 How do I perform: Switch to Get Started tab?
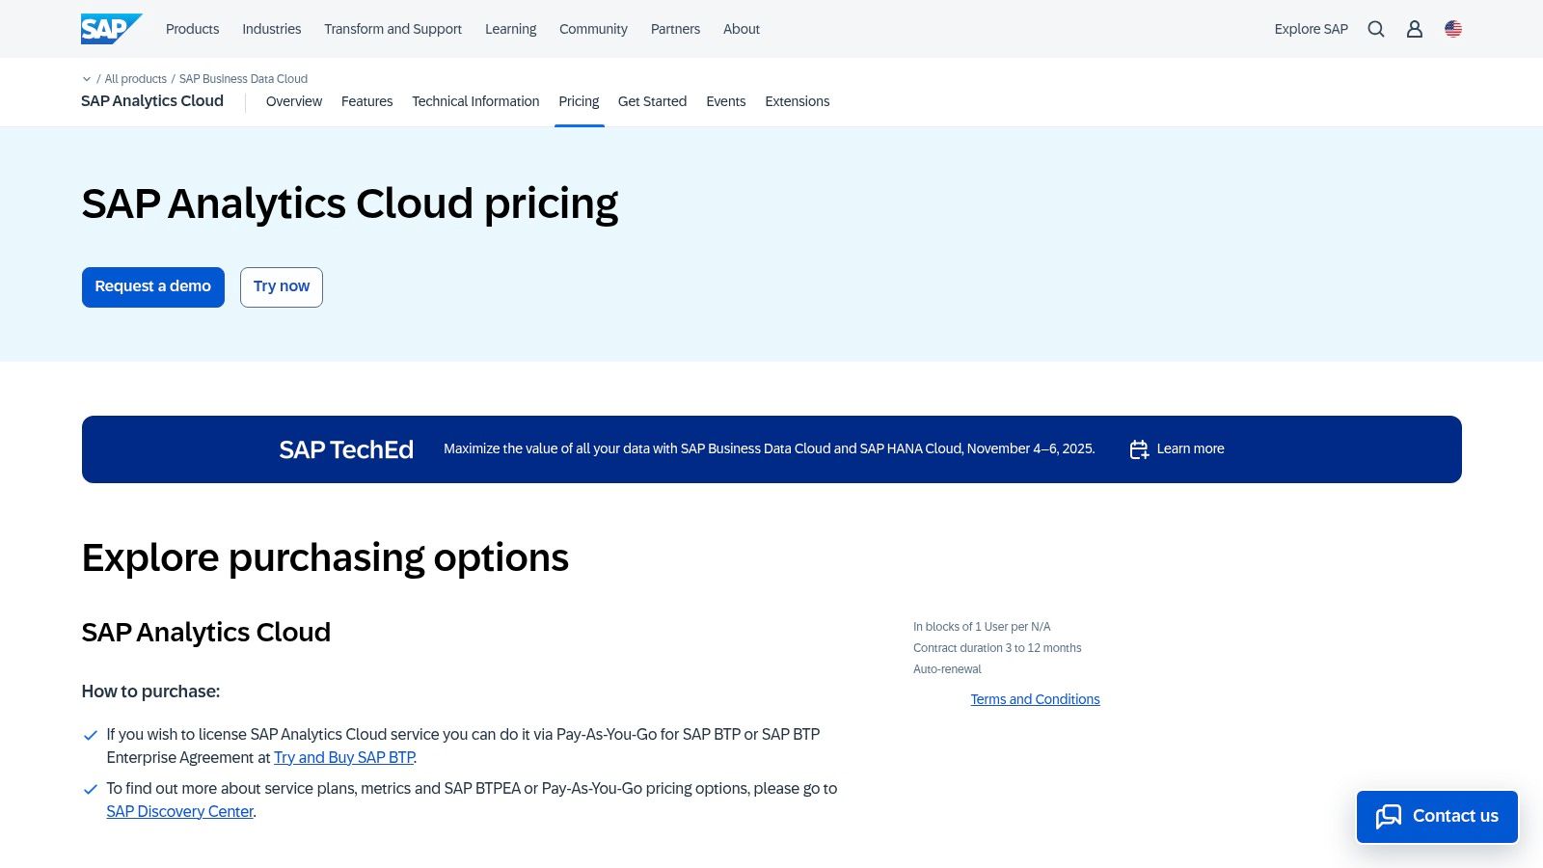click(652, 101)
